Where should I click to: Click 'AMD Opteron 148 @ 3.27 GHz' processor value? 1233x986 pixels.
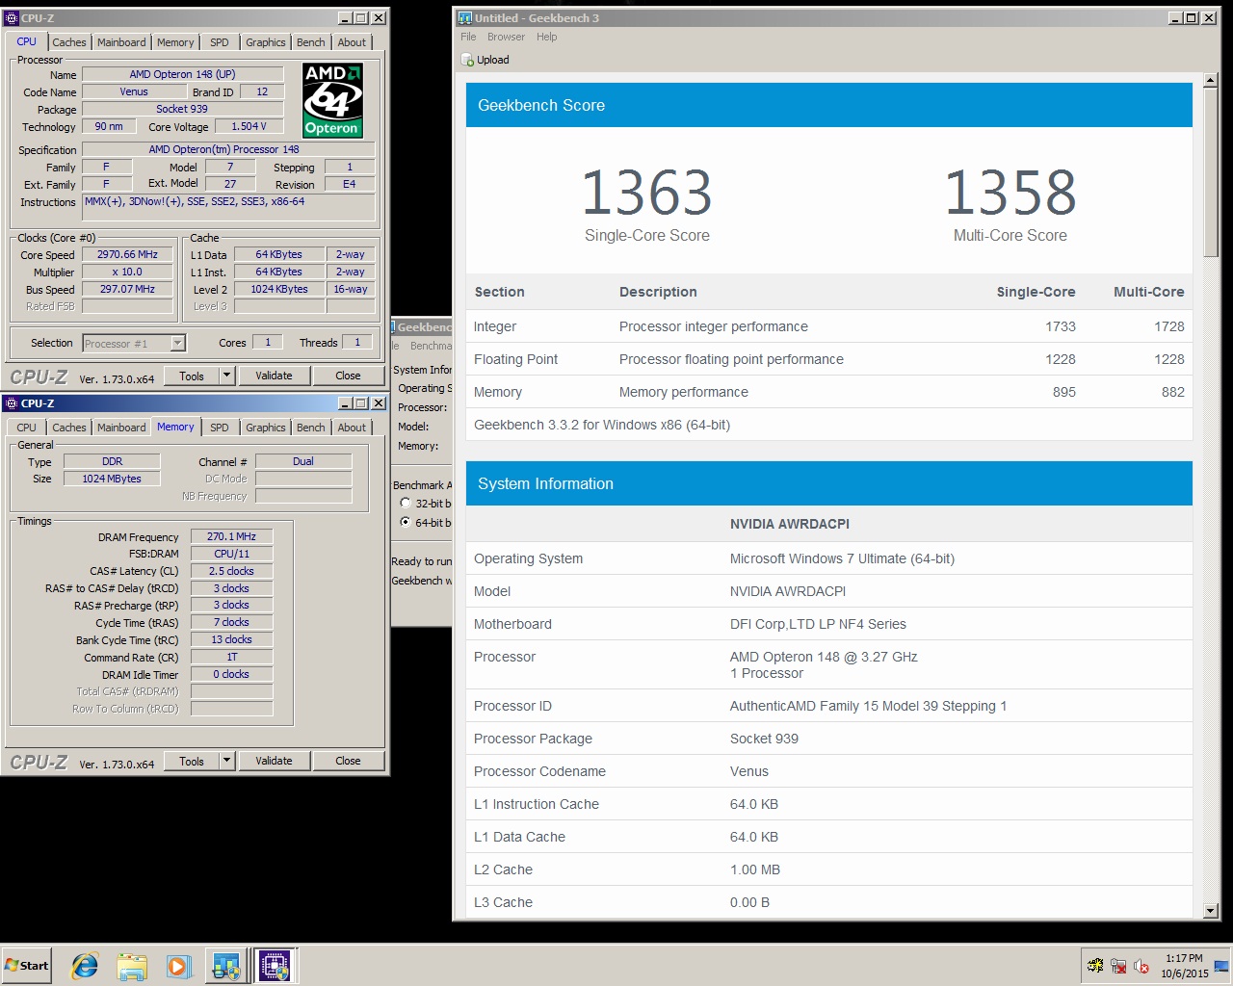(824, 657)
